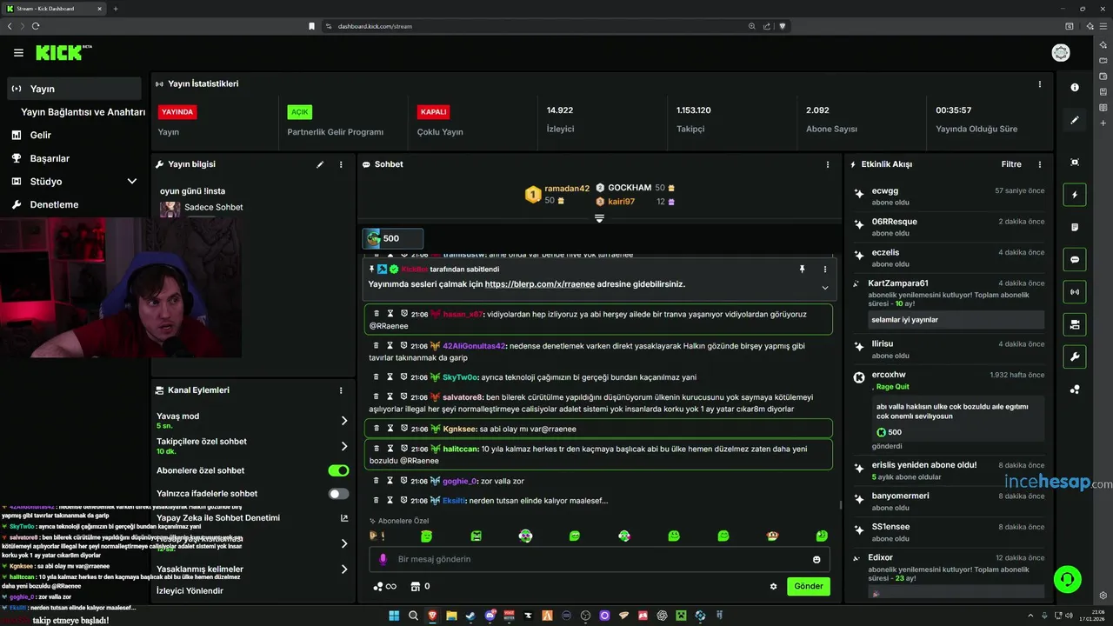Open Yavaş mod settings chevron
Image resolution: width=1113 pixels, height=626 pixels.
[x=344, y=421]
